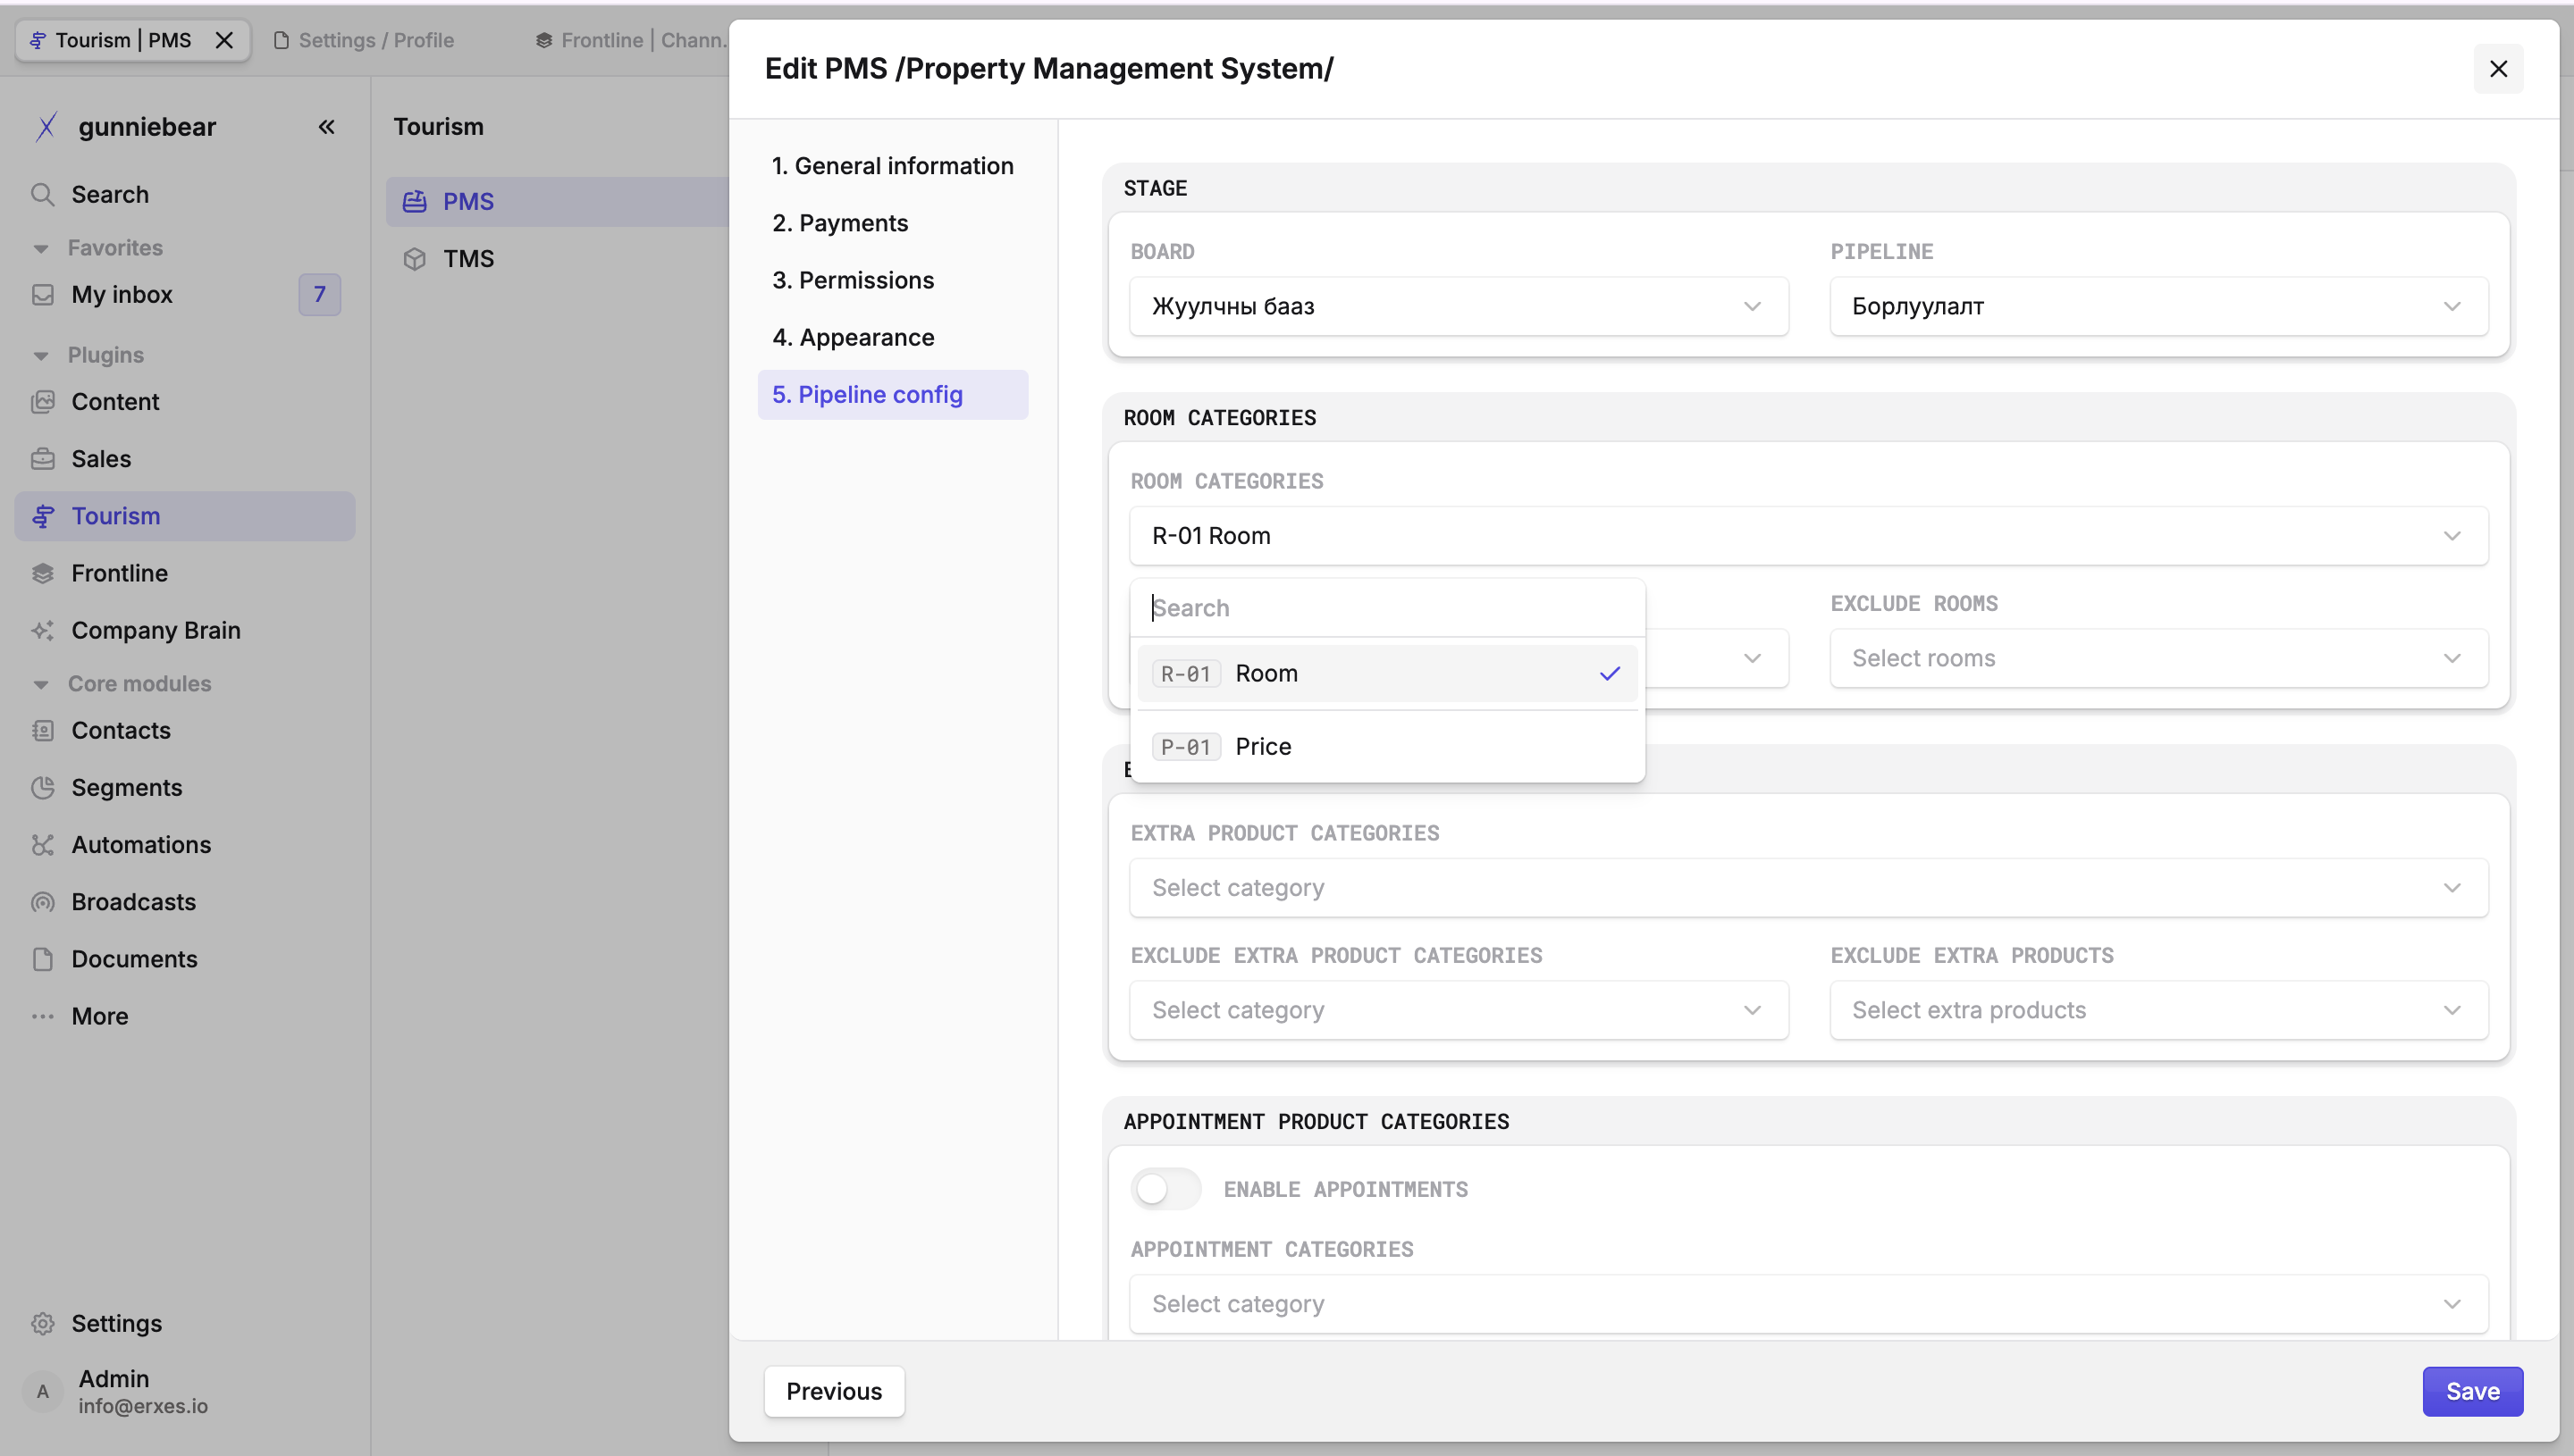Go to step 1. General information
Image resolution: width=2574 pixels, height=1456 pixels.
coord(892,166)
